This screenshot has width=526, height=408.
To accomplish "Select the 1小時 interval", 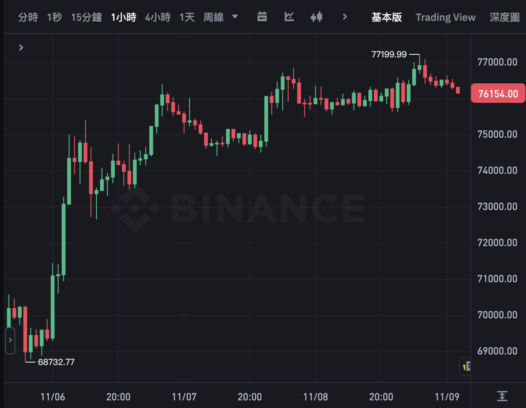I will pyautogui.click(x=124, y=17).
